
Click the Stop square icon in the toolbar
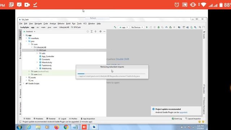tap(174, 27)
